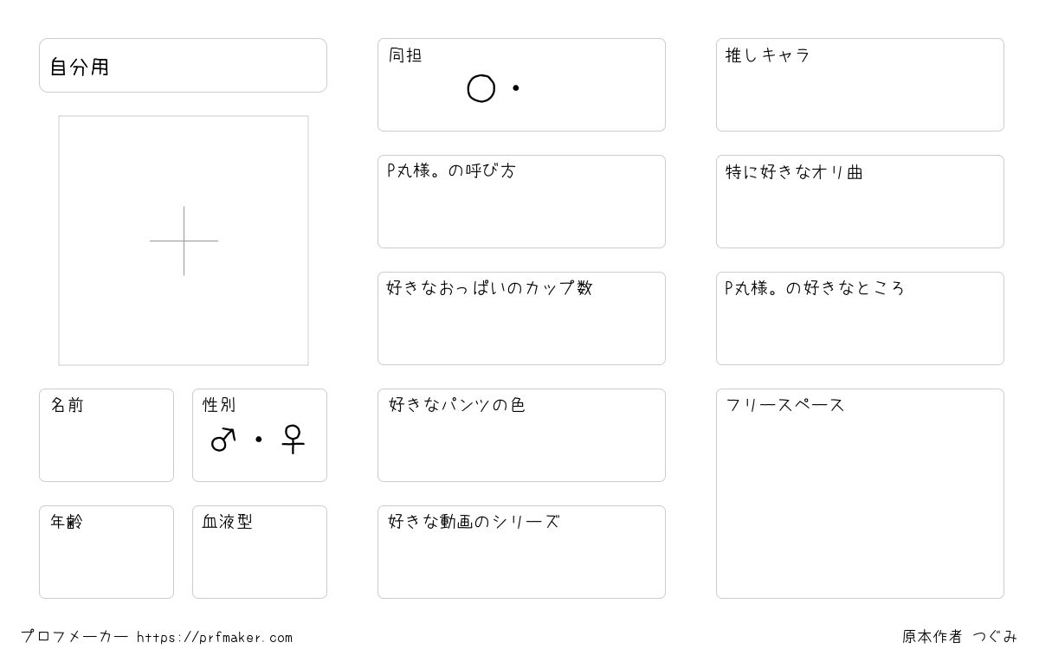The image size is (1039, 649).
Task: Click the P丸様。の呼び方 field
Action: click(521, 202)
